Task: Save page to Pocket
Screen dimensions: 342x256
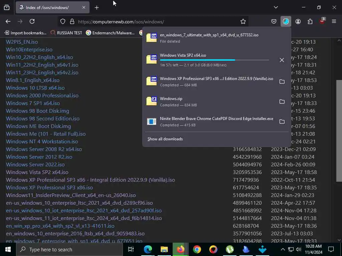Action: pyautogui.click(x=274, y=21)
